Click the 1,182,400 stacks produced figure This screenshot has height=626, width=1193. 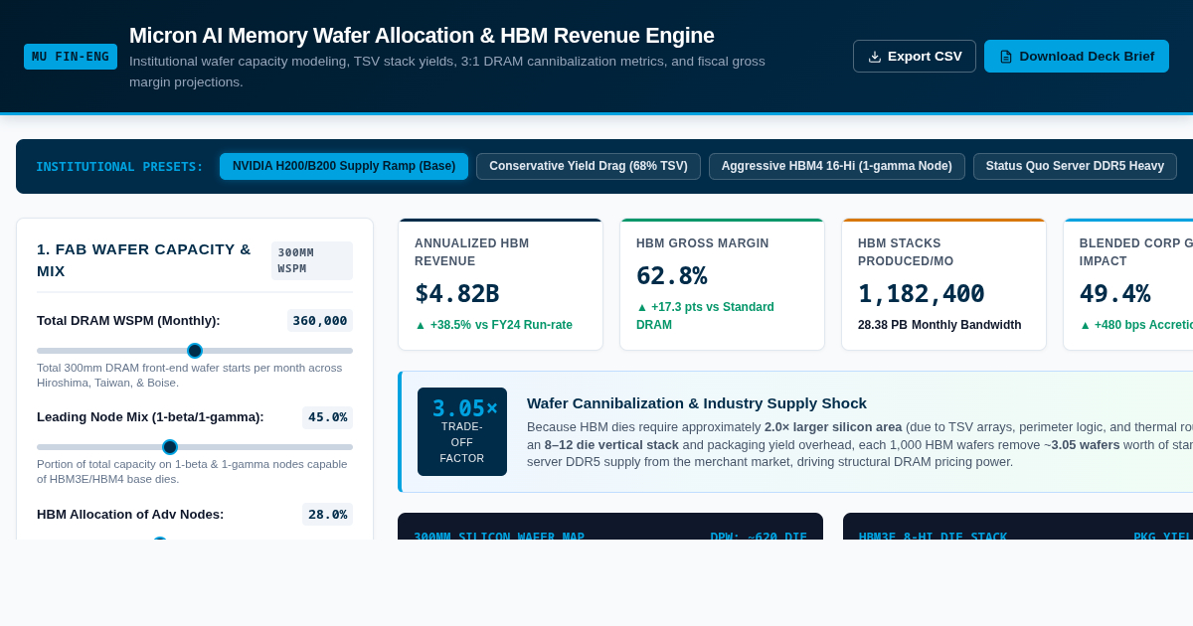click(x=922, y=294)
